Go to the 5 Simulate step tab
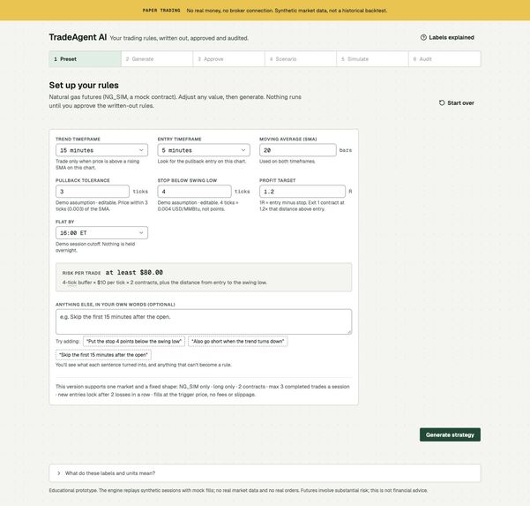The image size is (530, 506). pos(372,59)
